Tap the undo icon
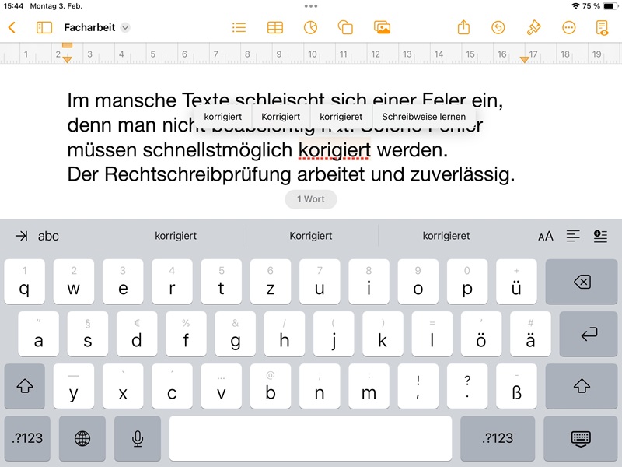622x467 pixels. point(498,27)
